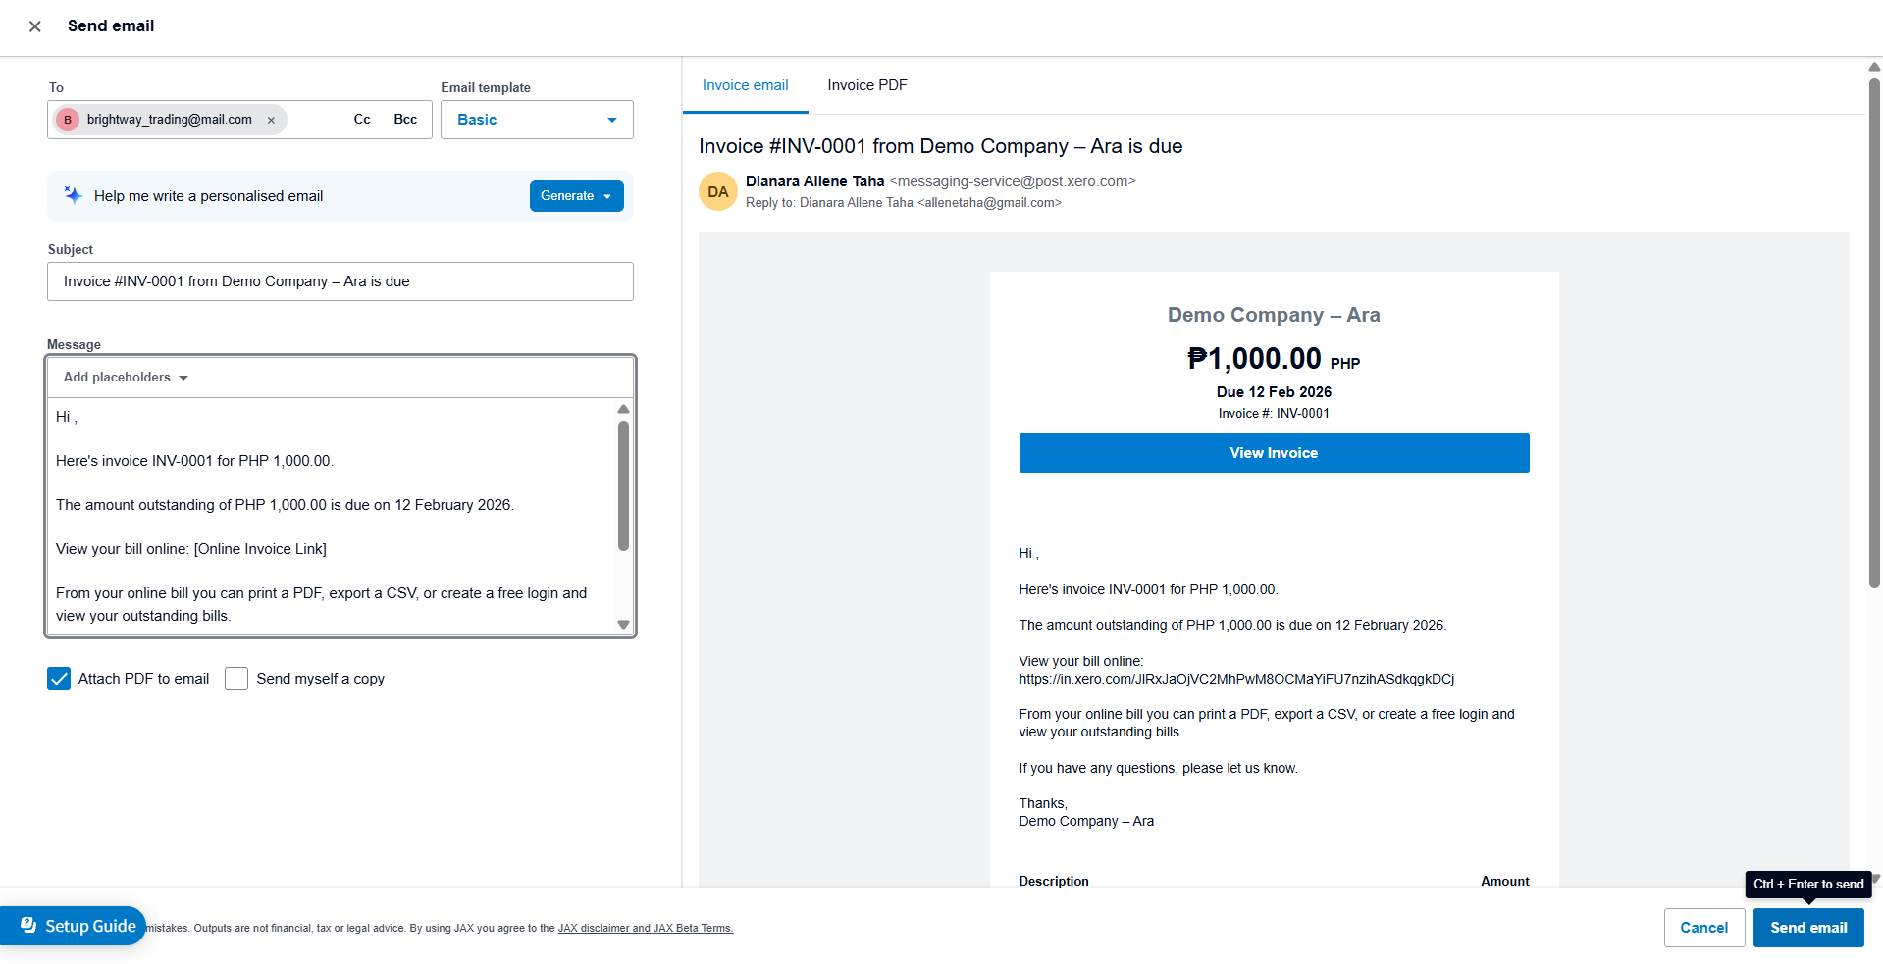
Task: Click the AI sparkle icon
Action: [x=73, y=195]
